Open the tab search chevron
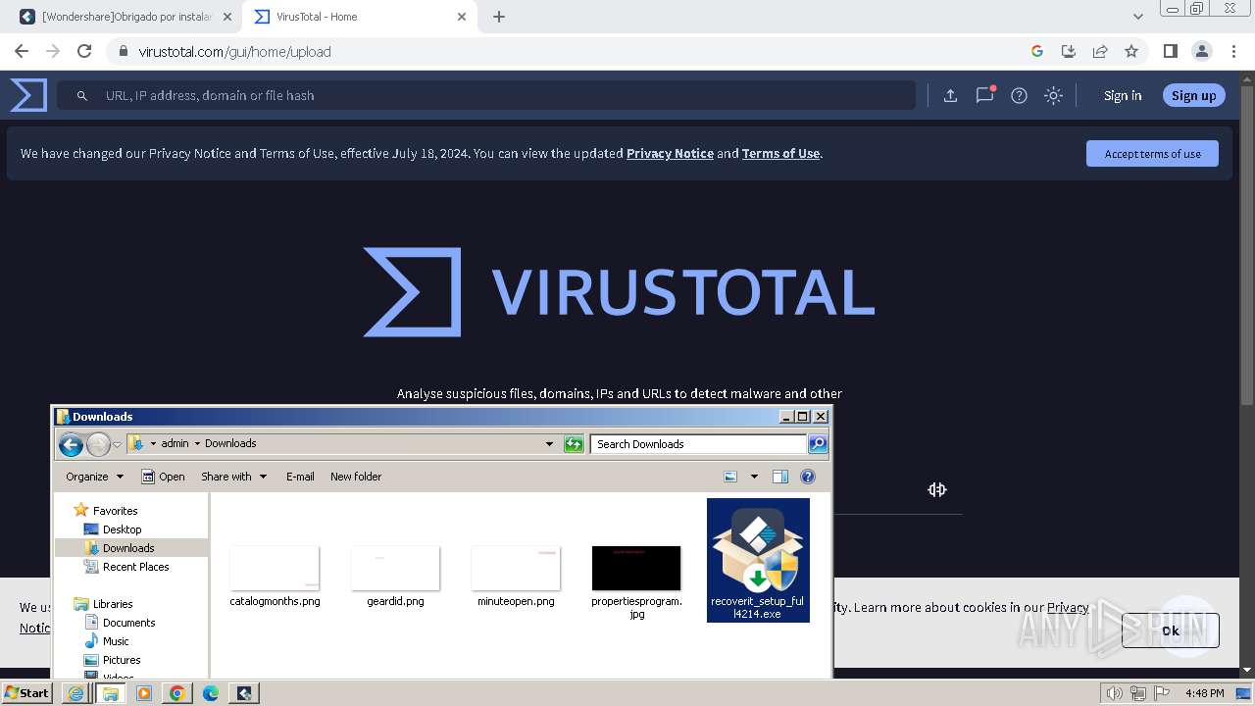This screenshot has height=706, width=1255. point(1137,17)
